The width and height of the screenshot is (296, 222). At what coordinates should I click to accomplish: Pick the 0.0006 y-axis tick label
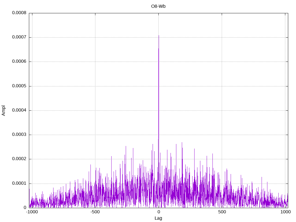pyautogui.click(x=19, y=62)
